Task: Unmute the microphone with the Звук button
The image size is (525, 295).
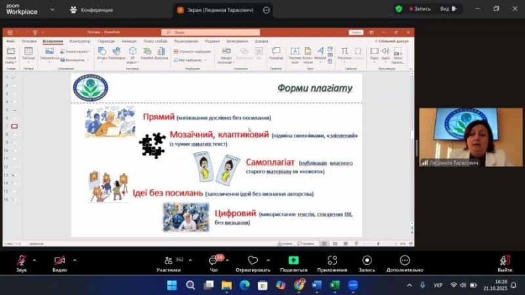Action: pos(22,260)
